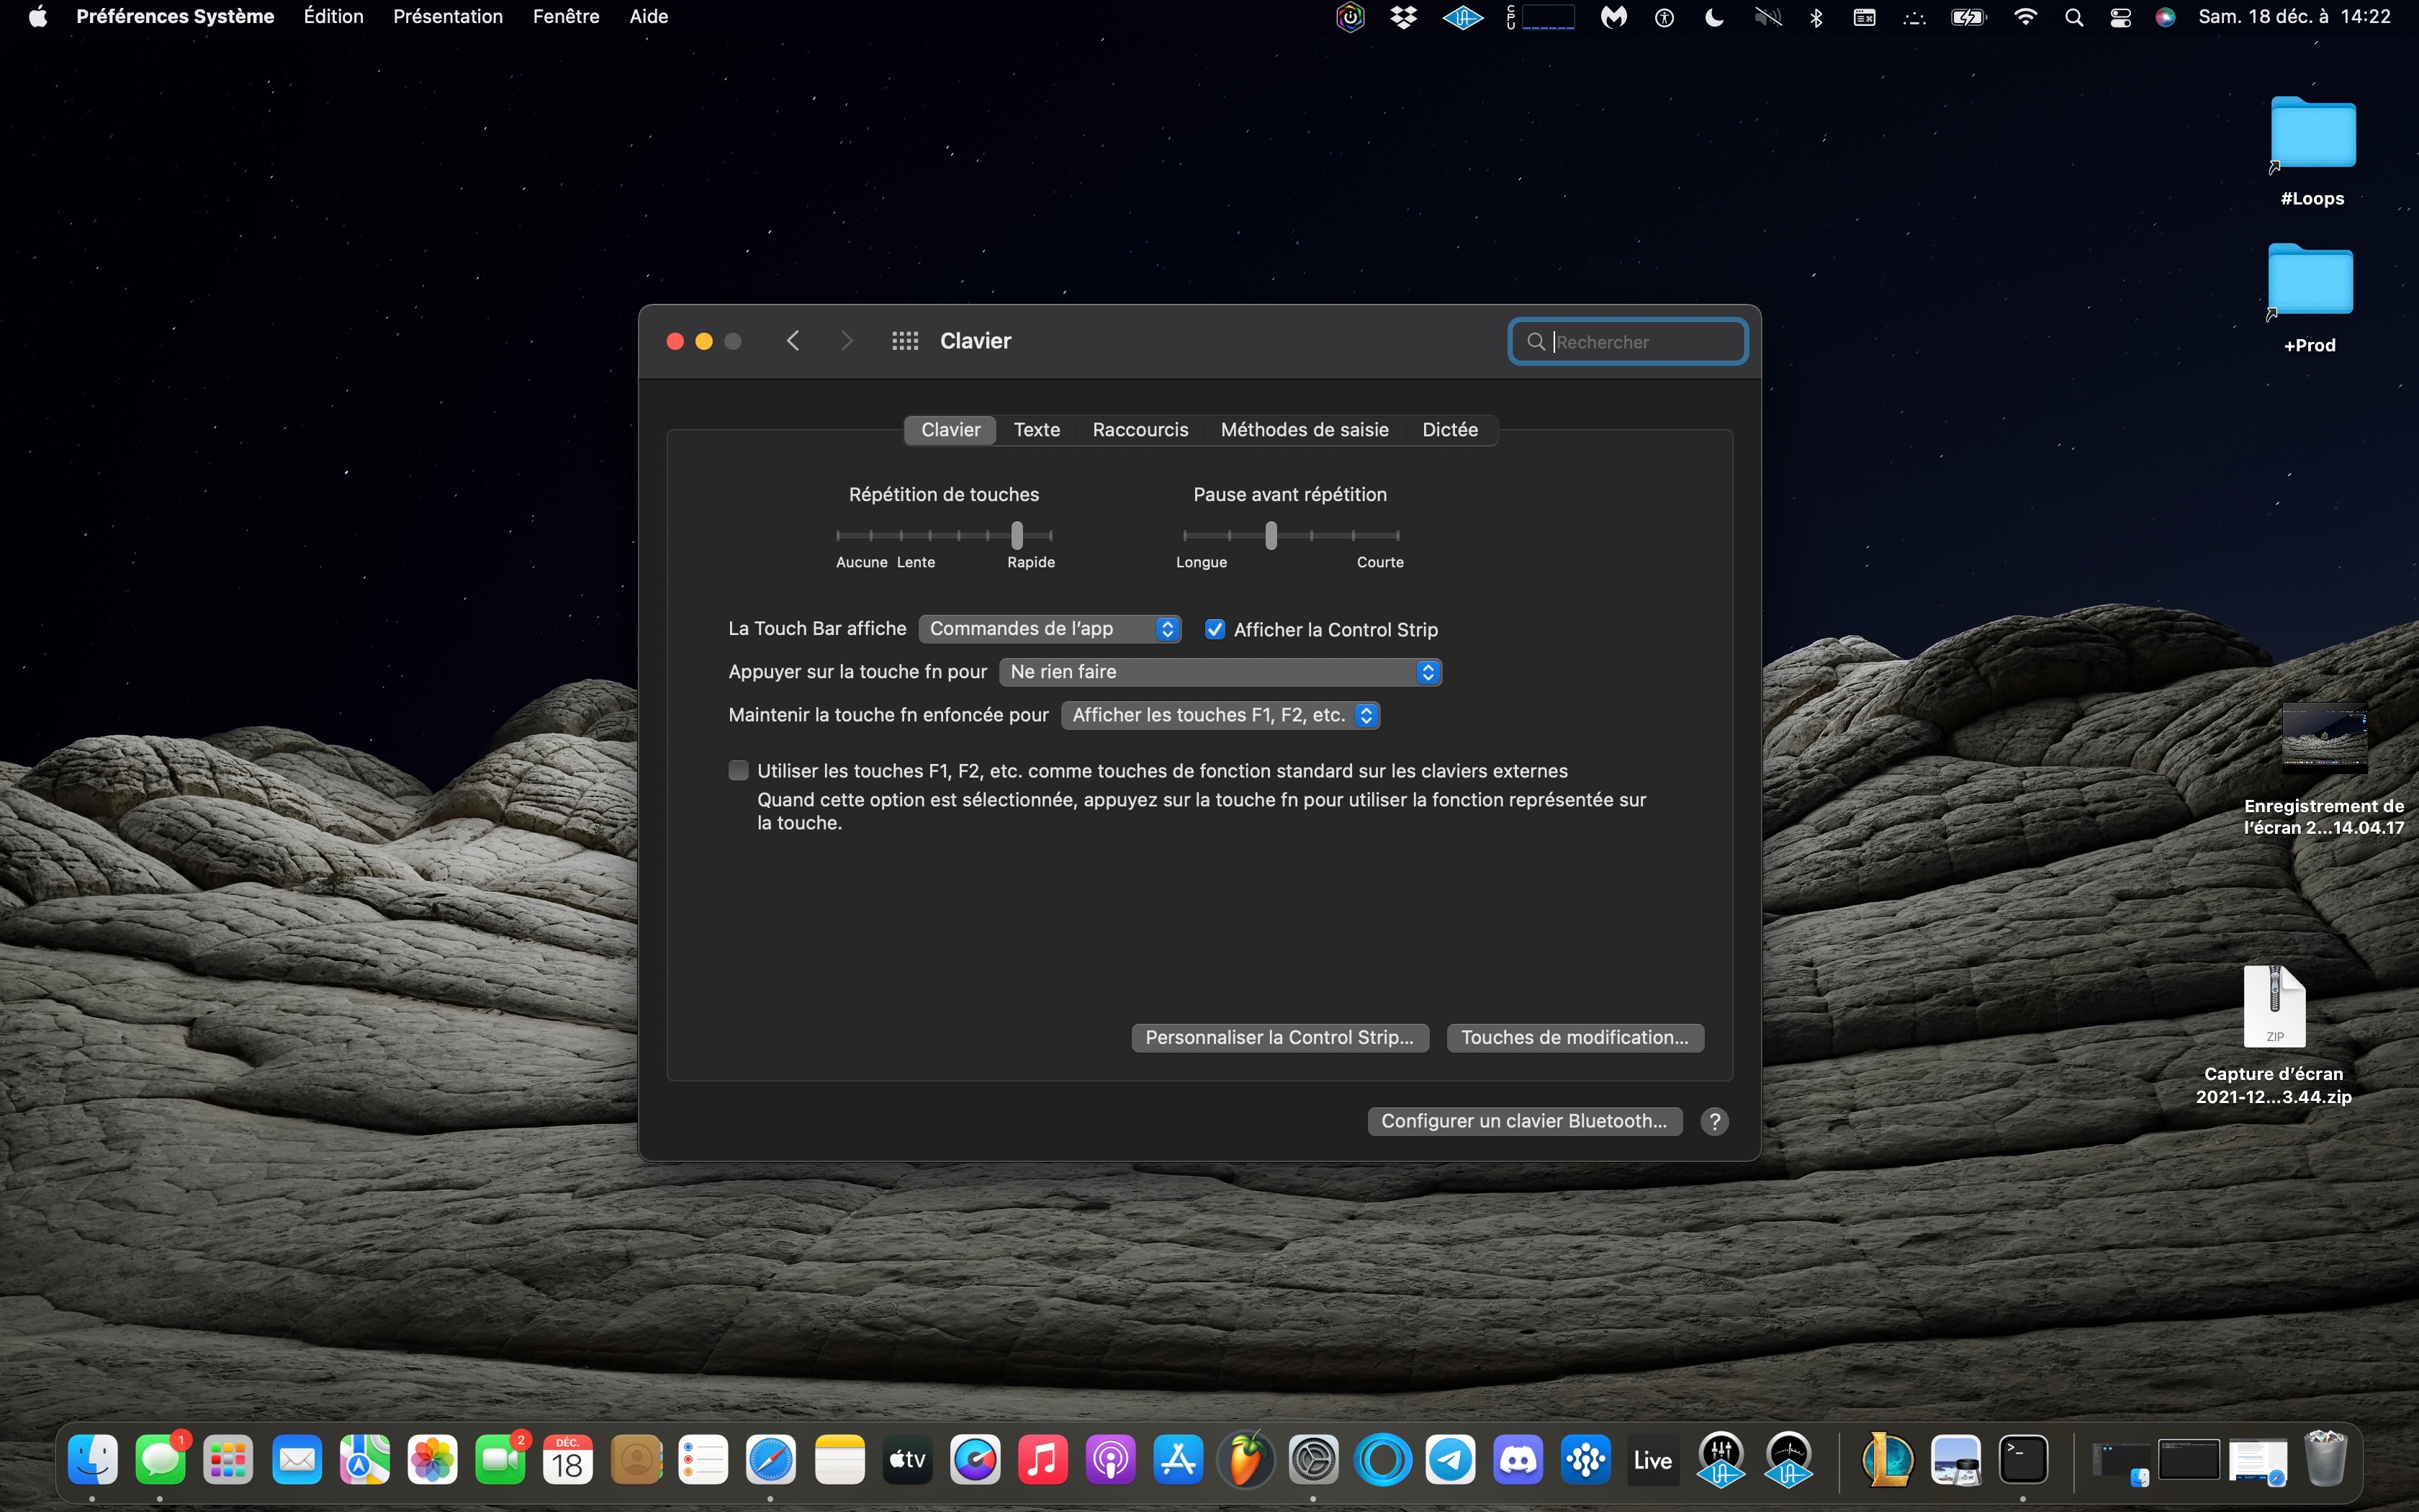Uncheck Afficher la Control Strip
Image resolution: width=2419 pixels, height=1512 pixels.
pyautogui.click(x=1215, y=629)
